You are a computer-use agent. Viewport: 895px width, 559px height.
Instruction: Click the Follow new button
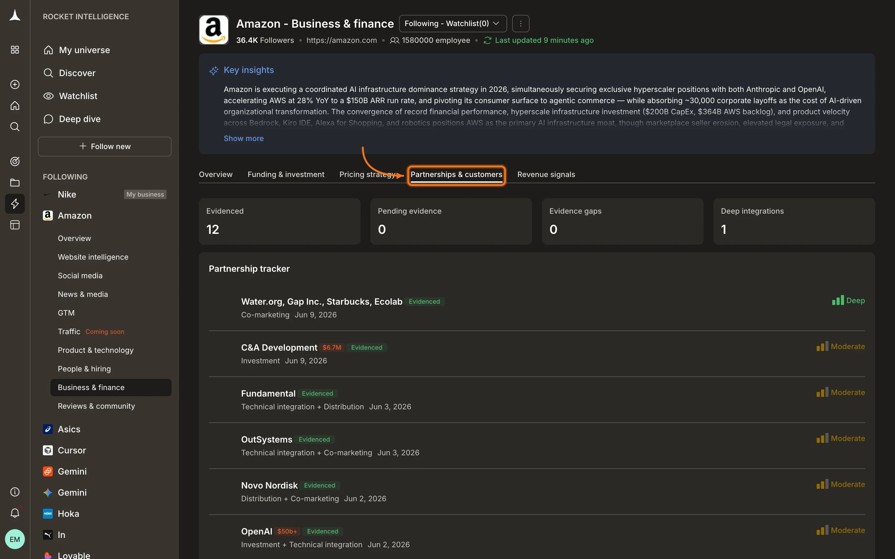coord(105,146)
